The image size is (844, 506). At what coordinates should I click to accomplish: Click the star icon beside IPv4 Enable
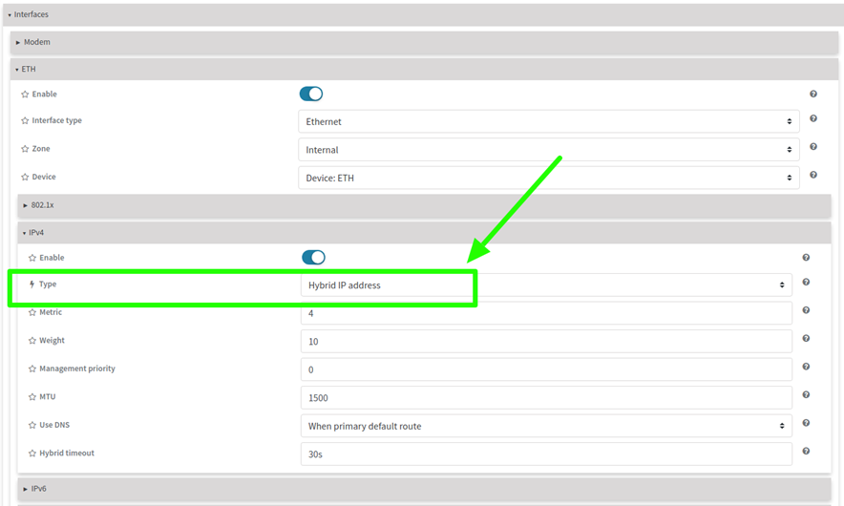[32, 258]
